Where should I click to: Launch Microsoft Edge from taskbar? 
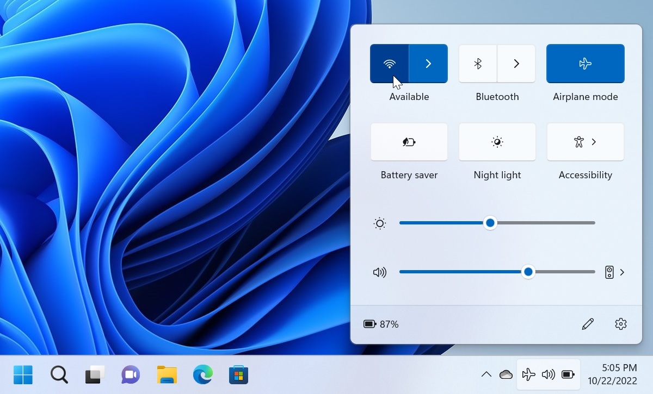click(x=203, y=374)
